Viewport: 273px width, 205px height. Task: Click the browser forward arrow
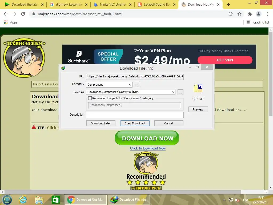tap(14, 14)
